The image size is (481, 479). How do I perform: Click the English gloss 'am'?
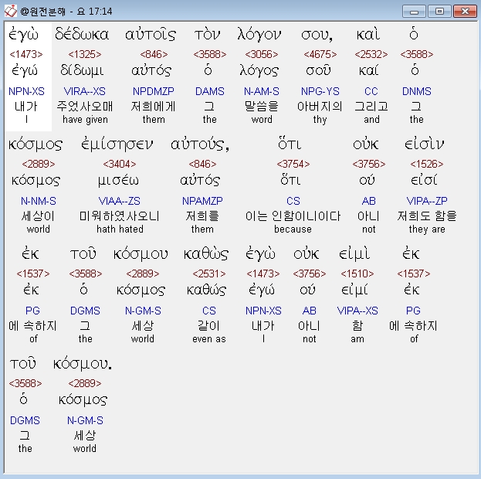point(357,339)
